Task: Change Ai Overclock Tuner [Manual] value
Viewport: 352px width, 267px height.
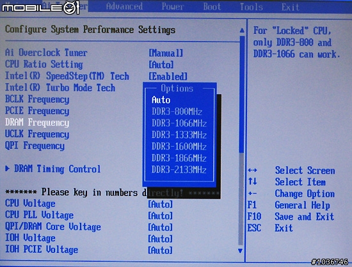Action: [166, 53]
